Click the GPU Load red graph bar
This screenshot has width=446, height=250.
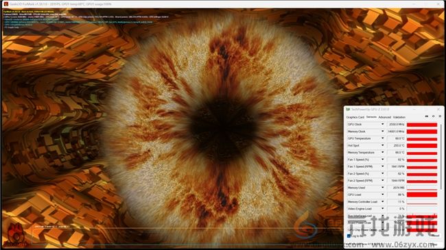tap(422, 195)
